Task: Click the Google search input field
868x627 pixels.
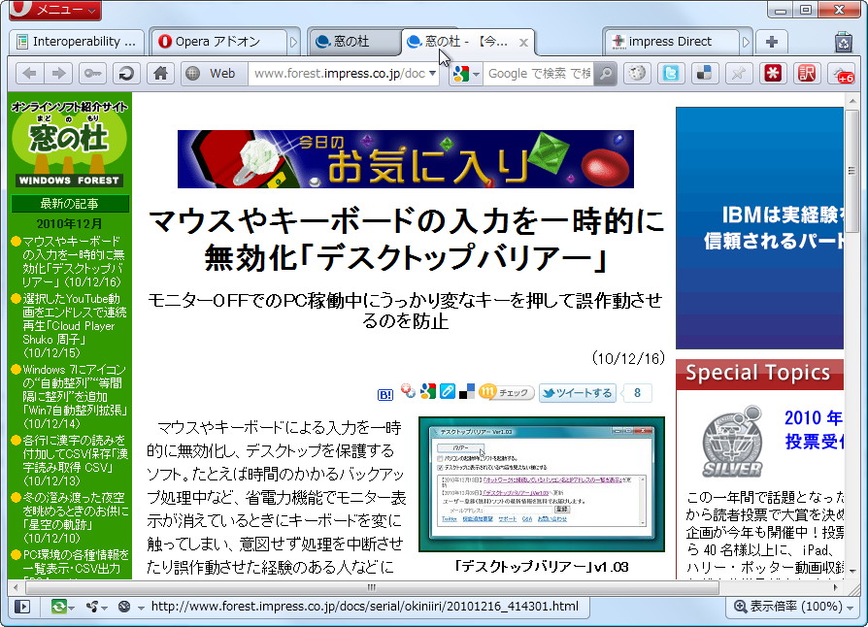Action: click(538, 74)
